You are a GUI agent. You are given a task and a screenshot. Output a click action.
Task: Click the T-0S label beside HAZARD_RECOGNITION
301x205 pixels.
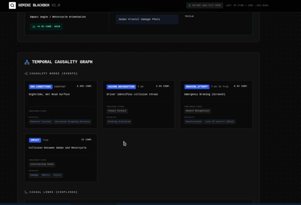pyautogui.click(x=140, y=87)
